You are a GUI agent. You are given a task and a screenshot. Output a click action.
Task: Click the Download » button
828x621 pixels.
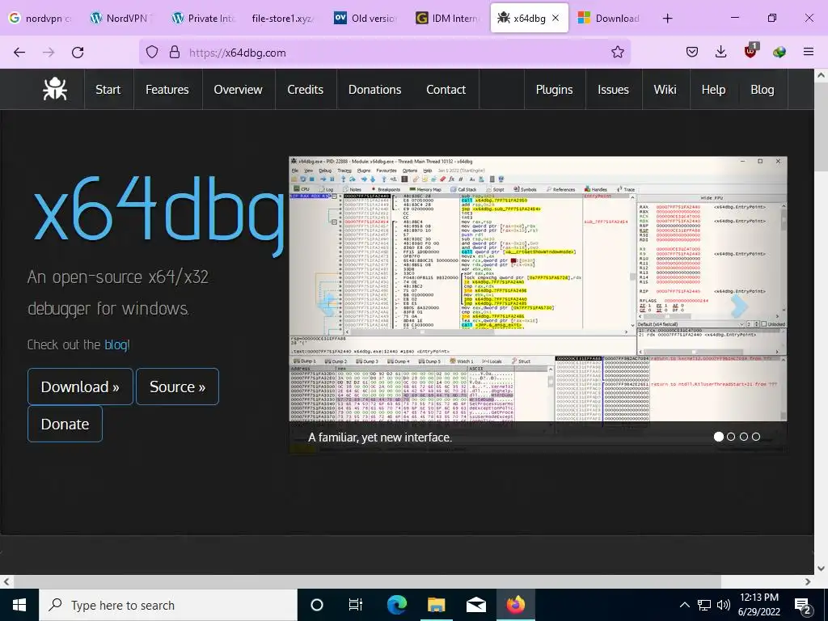[80, 387]
